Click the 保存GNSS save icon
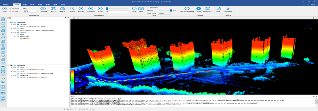The image size is (318, 111). pyautogui.click(x=208, y=9)
